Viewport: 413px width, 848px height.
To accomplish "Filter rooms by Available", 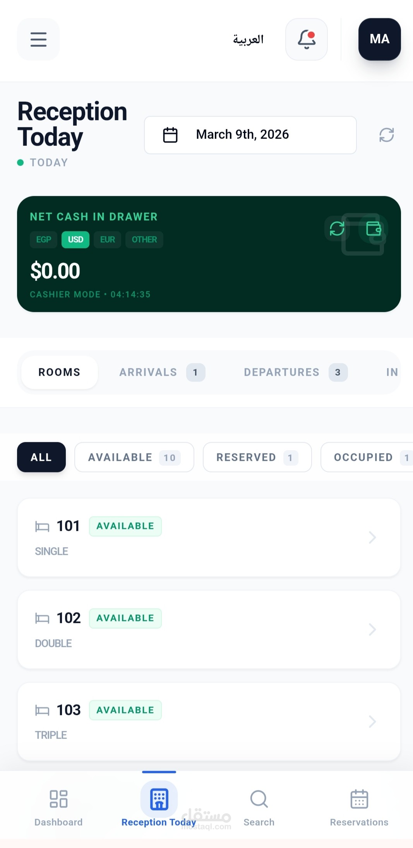I will pos(134,457).
